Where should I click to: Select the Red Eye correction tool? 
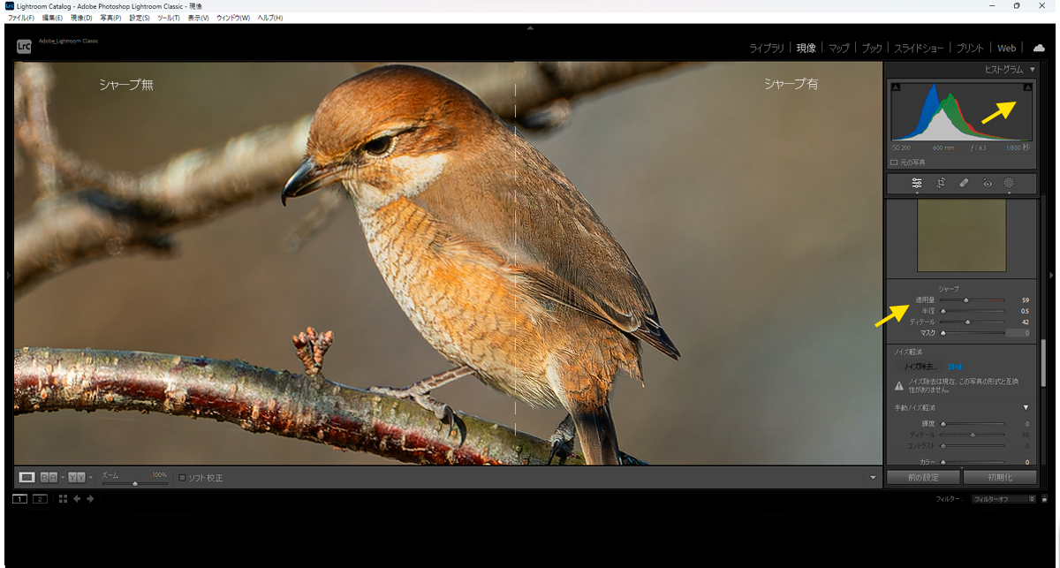988,183
